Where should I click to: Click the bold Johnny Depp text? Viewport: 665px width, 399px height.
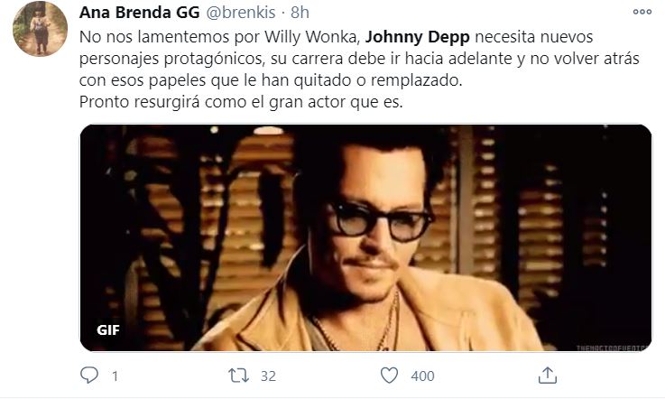click(x=418, y=37)
